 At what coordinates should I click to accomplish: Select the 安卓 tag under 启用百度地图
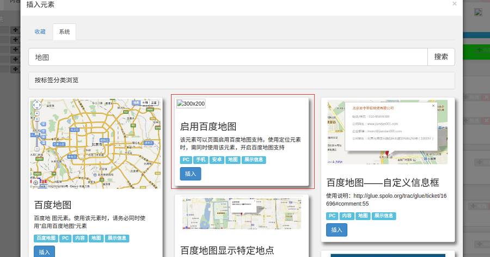pos(217,160)
